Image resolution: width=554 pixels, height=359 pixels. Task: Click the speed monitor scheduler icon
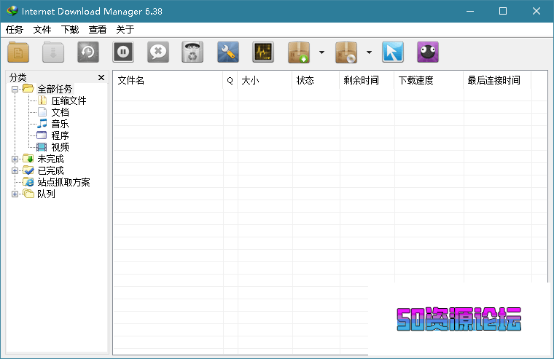[x=263, y=52]
